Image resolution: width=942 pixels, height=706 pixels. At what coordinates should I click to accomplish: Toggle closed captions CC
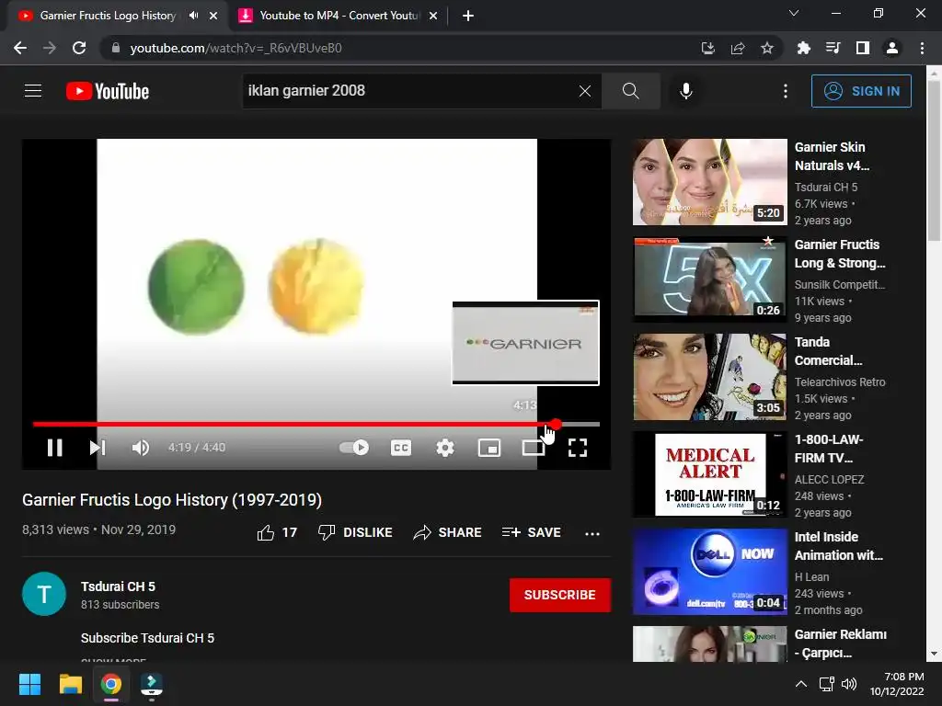[x=401, y=448]
